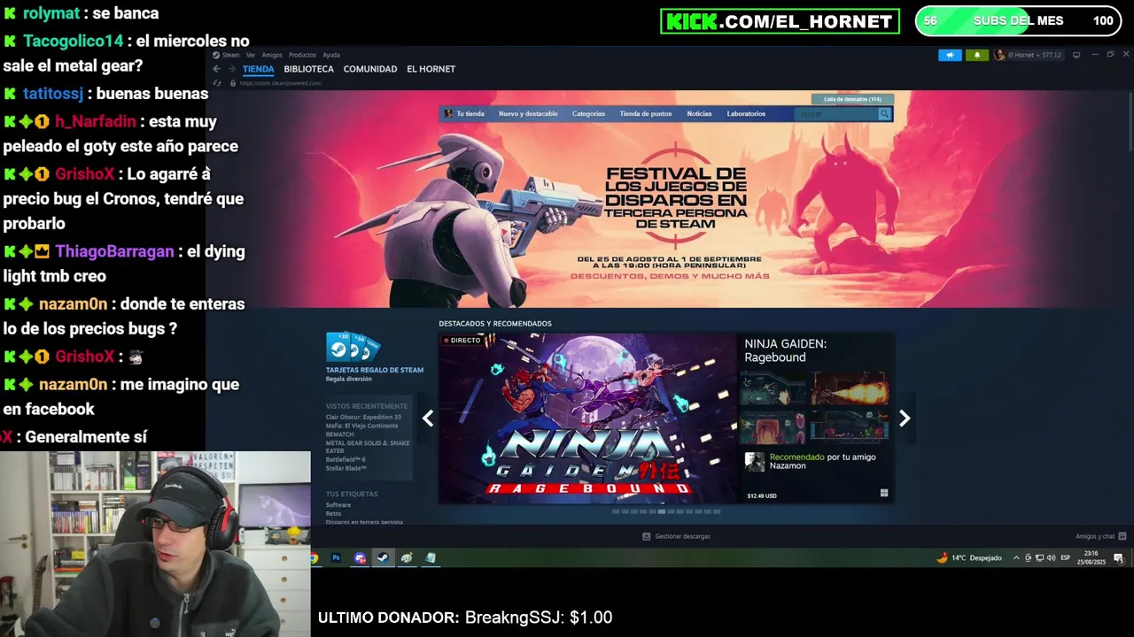Image resolution: width=1134 pixels, height=637 pixels.
Task: Expand the El Hornet account dropdown
Action: pos(1028,55)
